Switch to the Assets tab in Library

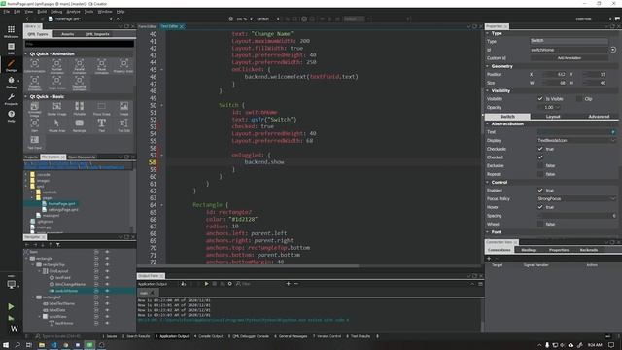click(67, 34)
